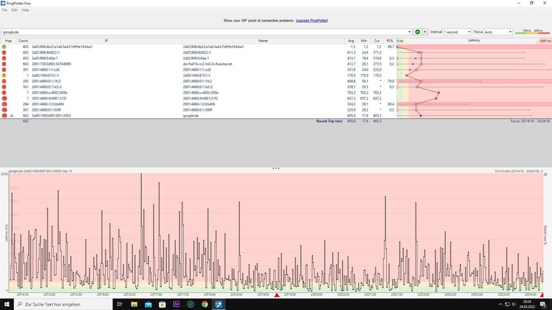Click the PL% column header

pos(390,41)
